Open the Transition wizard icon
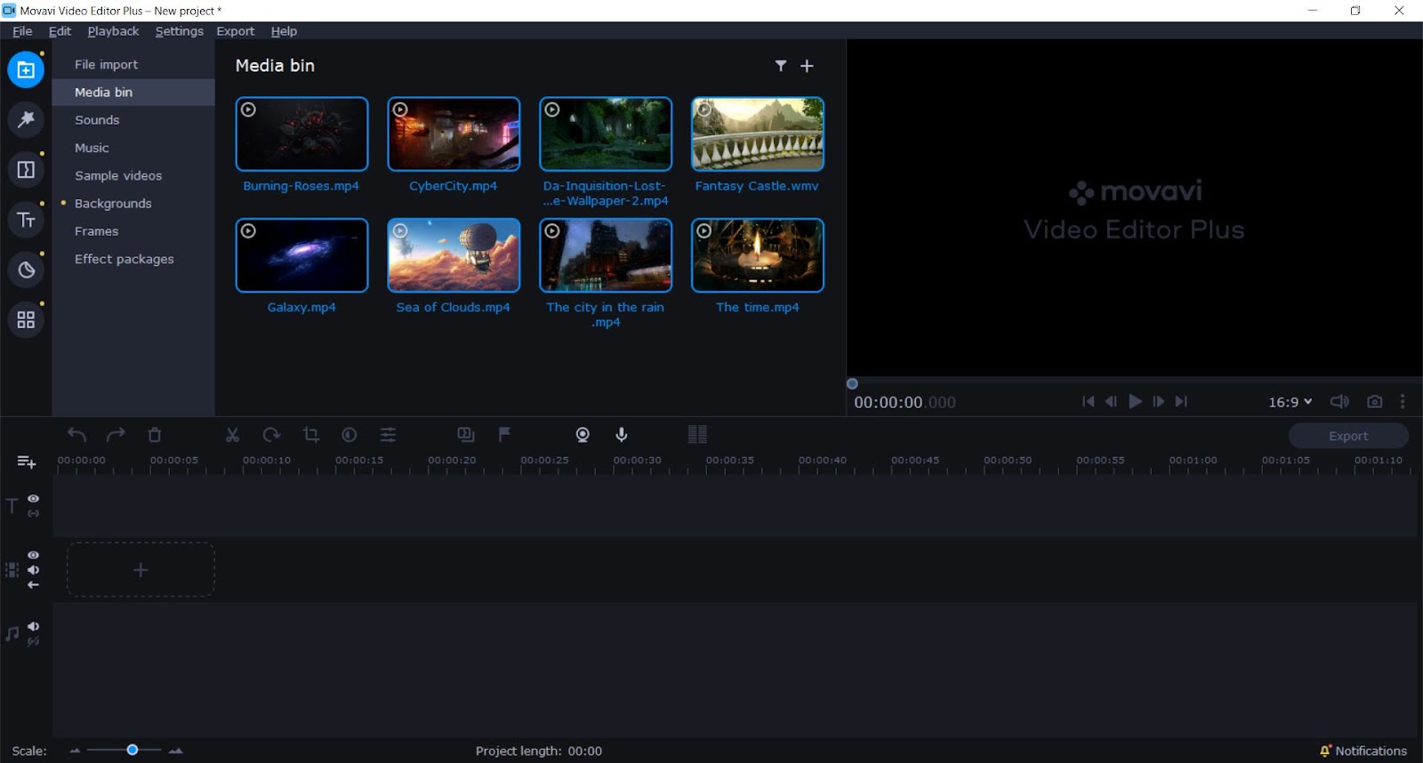1423x763 pixels. (x=466, y=435)
